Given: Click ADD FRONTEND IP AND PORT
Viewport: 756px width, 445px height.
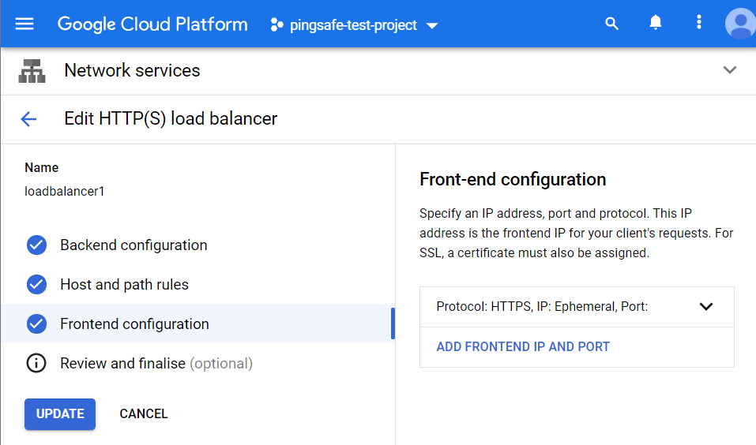Looking at the screenshot, I should tap(523, 347).
